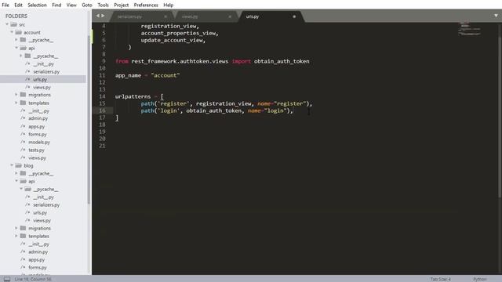This screenshot has width=502, height=282.
Task: Change Python syntax in status bar
Action: point(480,279)
